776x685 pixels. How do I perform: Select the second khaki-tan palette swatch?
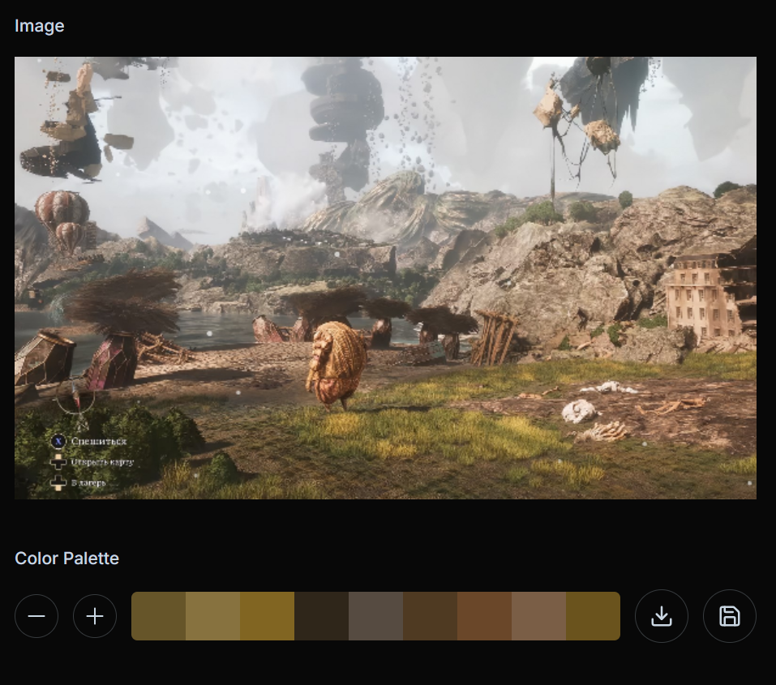tap(212, 616)
